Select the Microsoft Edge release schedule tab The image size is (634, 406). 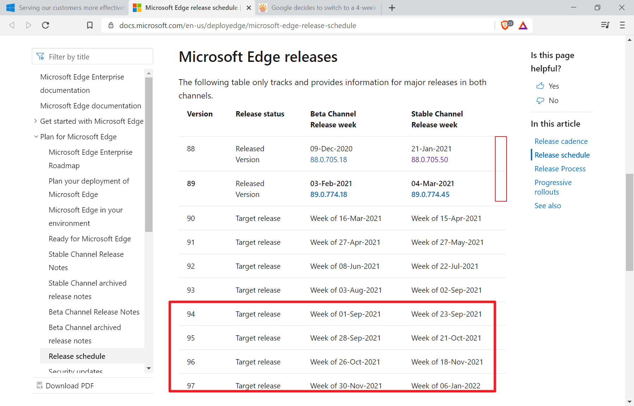coord(191,8)
